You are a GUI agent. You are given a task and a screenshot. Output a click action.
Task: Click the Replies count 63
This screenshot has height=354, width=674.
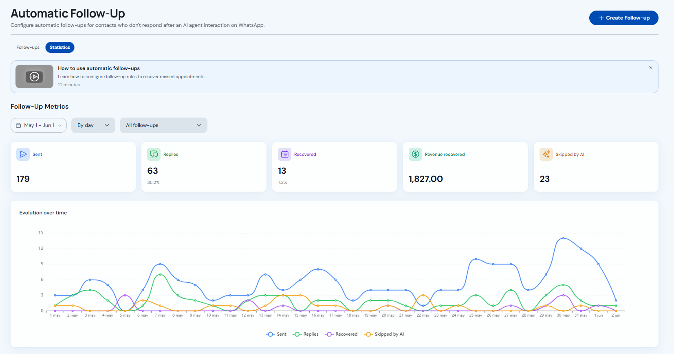tap(153, 171)
